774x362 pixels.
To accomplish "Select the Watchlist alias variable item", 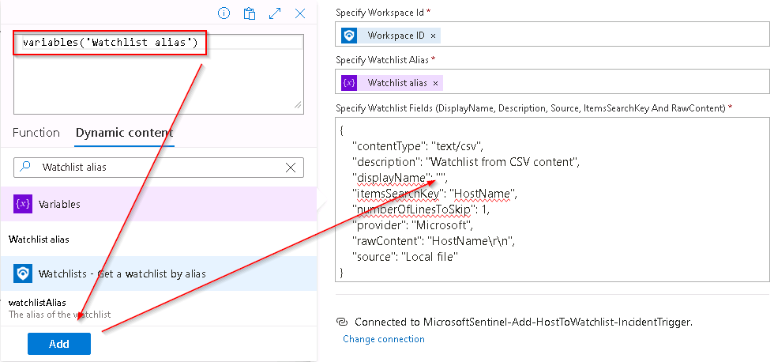I will pyautogui.click(x=39, y=239).
